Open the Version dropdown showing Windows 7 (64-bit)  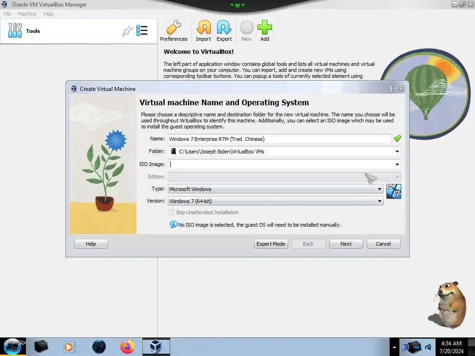point(276,201)
